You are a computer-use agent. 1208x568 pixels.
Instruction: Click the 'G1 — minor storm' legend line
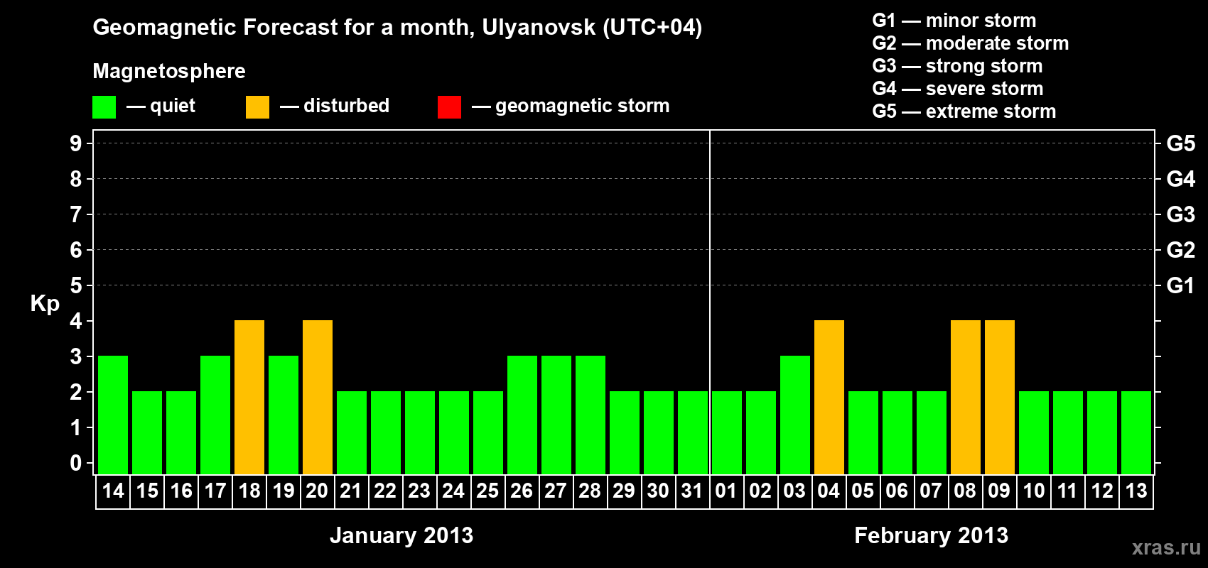954,21
